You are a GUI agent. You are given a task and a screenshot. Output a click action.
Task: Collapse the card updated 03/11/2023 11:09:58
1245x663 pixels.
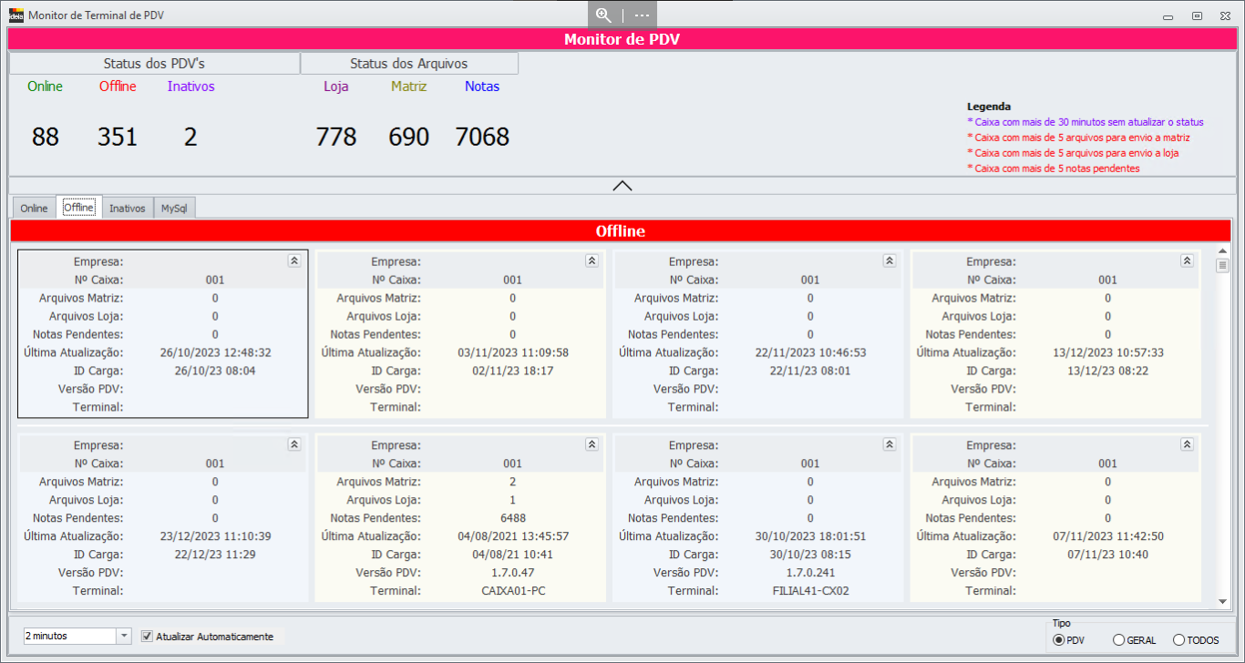coord(592,260)
